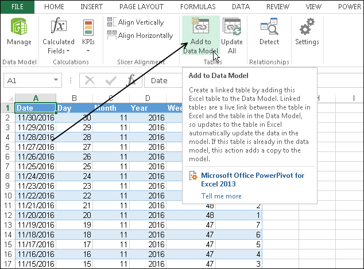Screen dimensions: 364x269
Task: Open PowerPivot Settings
Action: (x=307, y=32)
